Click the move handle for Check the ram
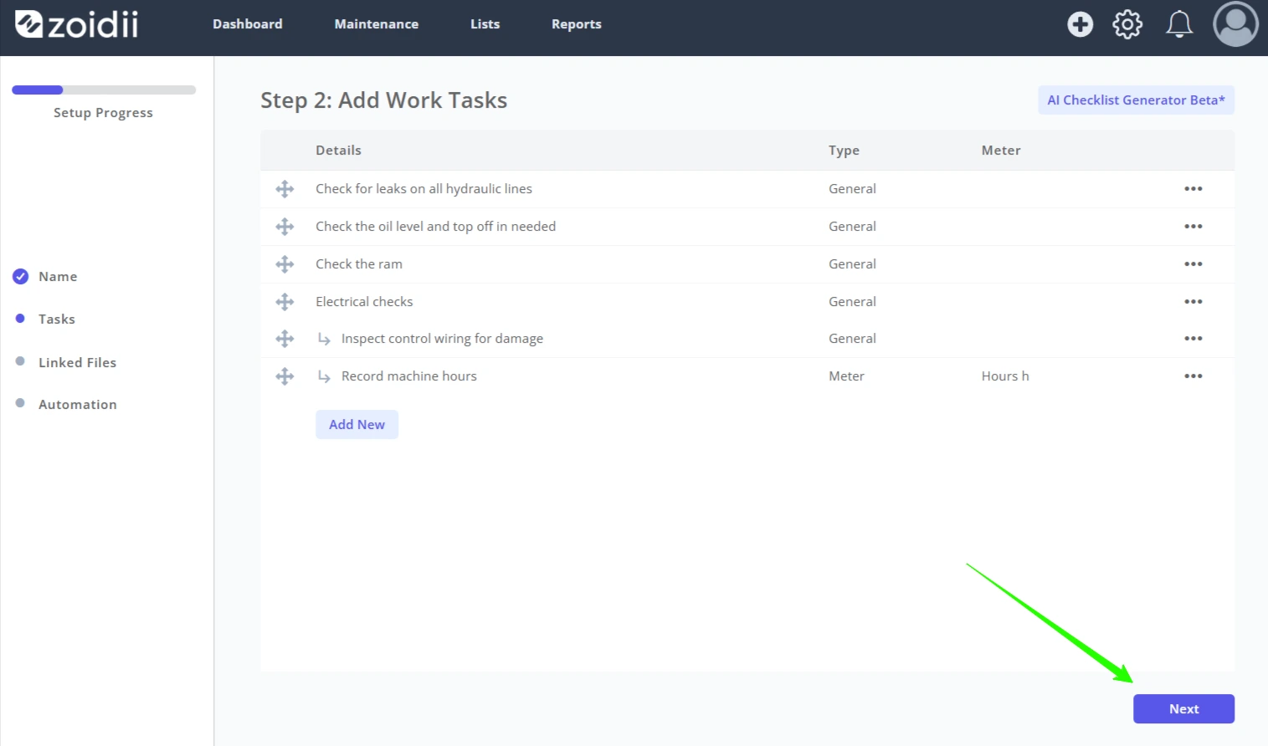The width and height of the screenshot is (1268, 746). [285, 264]
